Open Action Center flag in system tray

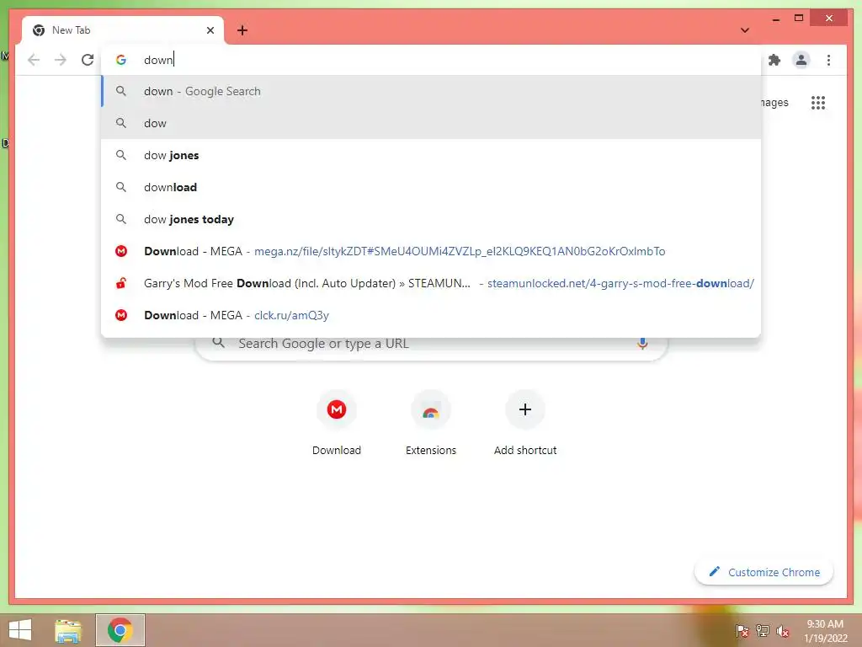click(742, 630)
